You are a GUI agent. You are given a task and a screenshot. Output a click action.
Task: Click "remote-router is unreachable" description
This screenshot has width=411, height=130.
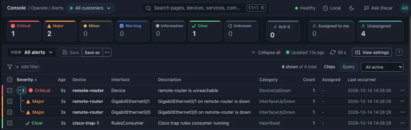pyautogui.click(x=188, y=91)
